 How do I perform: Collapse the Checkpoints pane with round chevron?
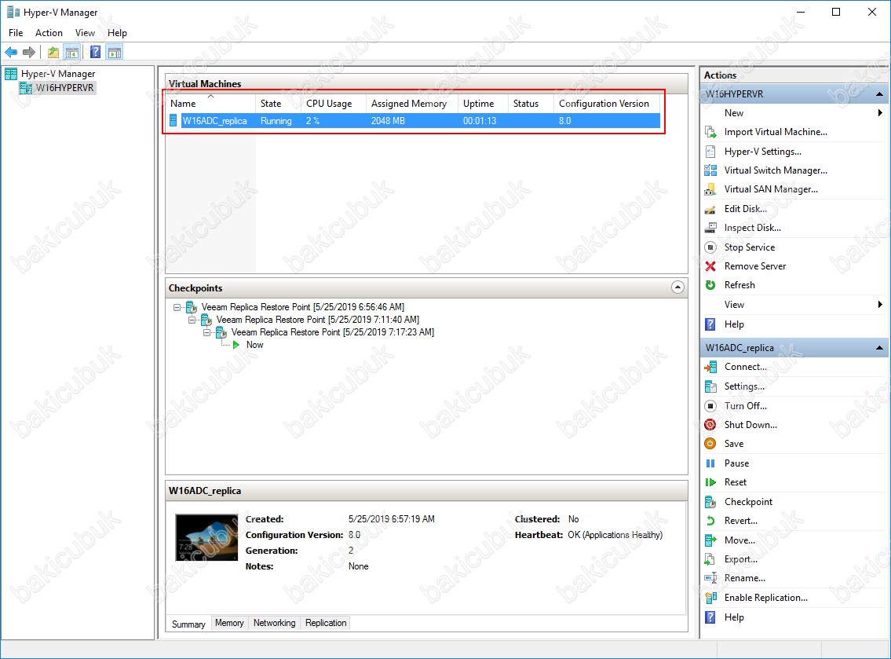677,287
